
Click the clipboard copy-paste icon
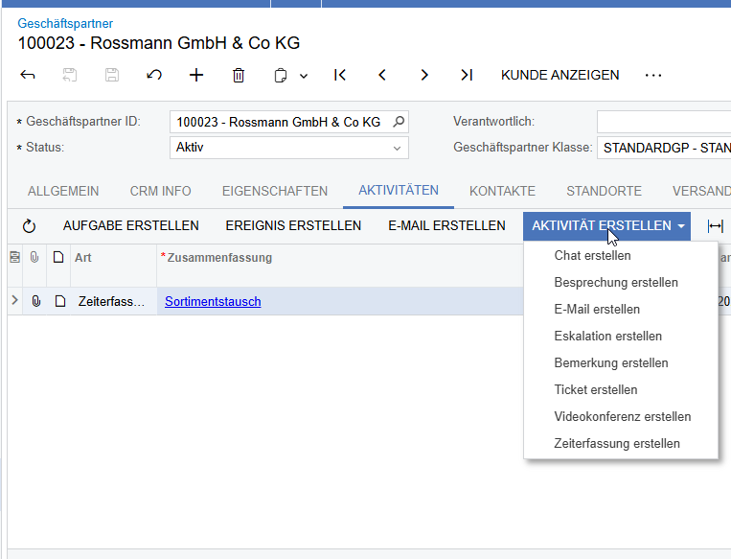(280, 75)
